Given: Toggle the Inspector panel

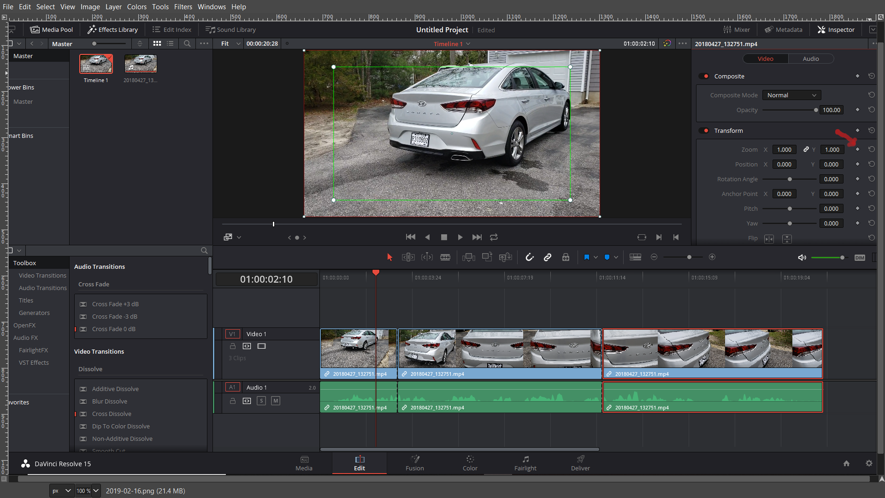Looking at the screenshot, I should pos(836,30).
